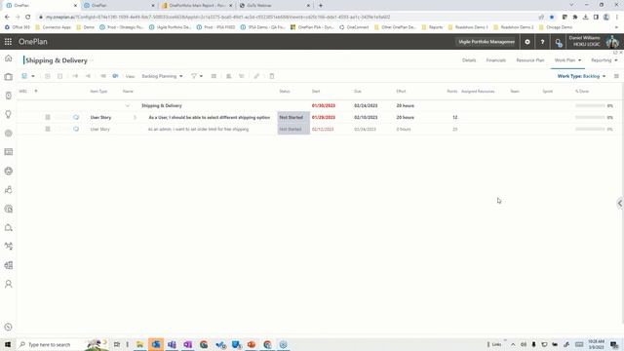624x351 pixels.
Task: Open the briefcase portfolio icon in sidebar
Action: pyautogui.click(x=9, y=77)
